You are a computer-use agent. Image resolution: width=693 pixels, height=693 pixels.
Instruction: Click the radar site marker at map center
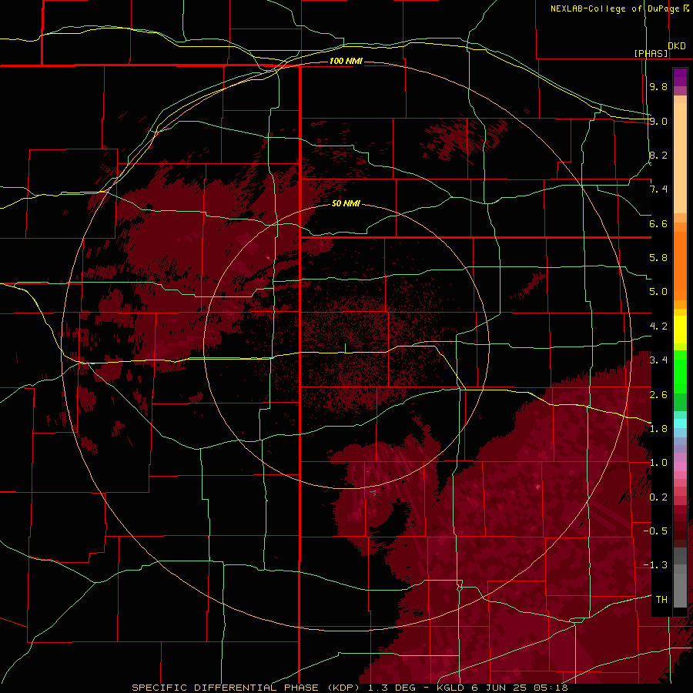346,347
